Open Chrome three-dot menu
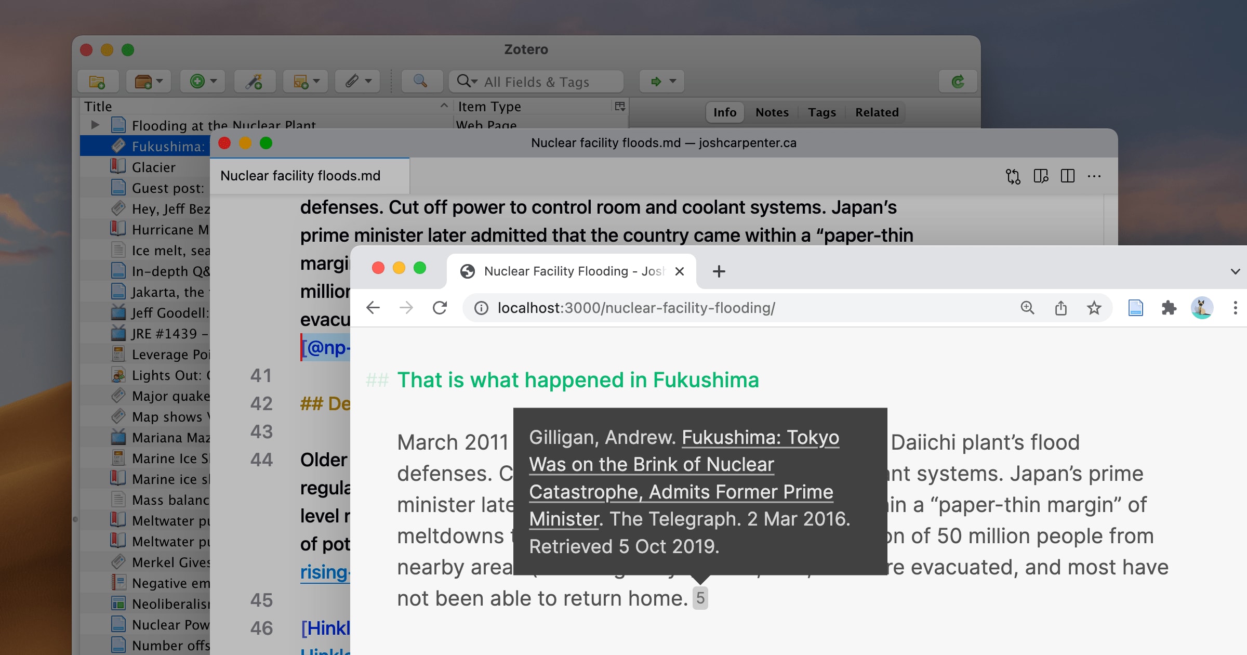The height and width of the screenshot is (655, 1247). click(1235, 308)
